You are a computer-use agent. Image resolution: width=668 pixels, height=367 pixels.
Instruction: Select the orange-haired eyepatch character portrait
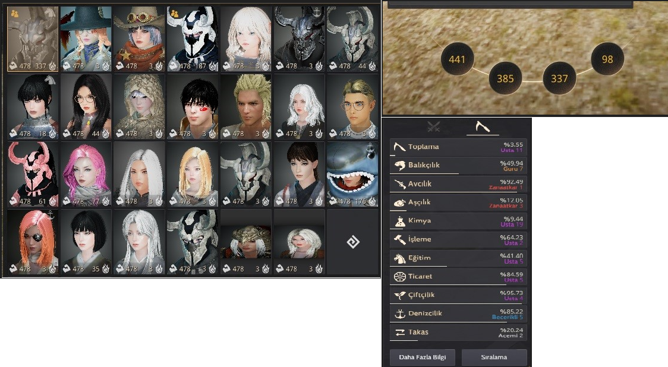click(x=33, y=242)
